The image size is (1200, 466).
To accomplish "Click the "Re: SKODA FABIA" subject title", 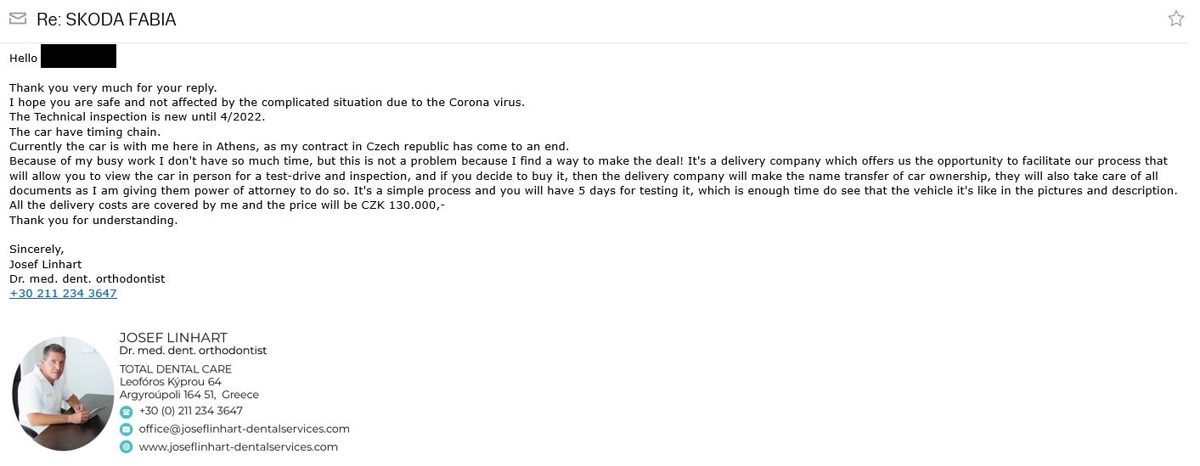I will (x=106, y=20).
